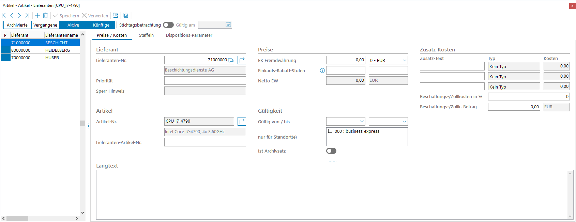Check the '000 : business express' checkbox
The width and height of the screenshot is (576, 222).
coord(330,131)
